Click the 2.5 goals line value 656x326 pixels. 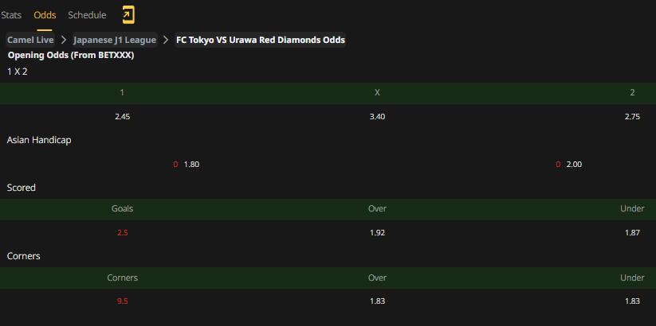(x=123, y=233)
